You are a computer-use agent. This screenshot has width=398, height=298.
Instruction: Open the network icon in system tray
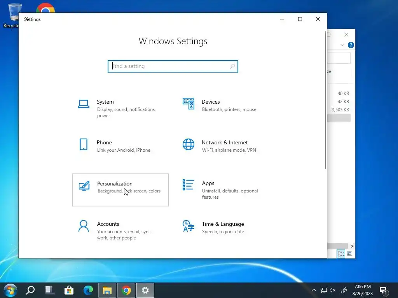[323, 290]
